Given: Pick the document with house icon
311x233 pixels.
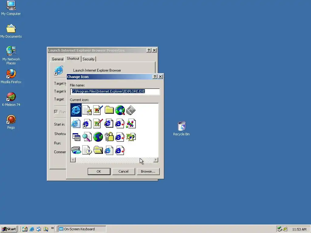Looking at the screenshot, I should (x=87, y=110).
